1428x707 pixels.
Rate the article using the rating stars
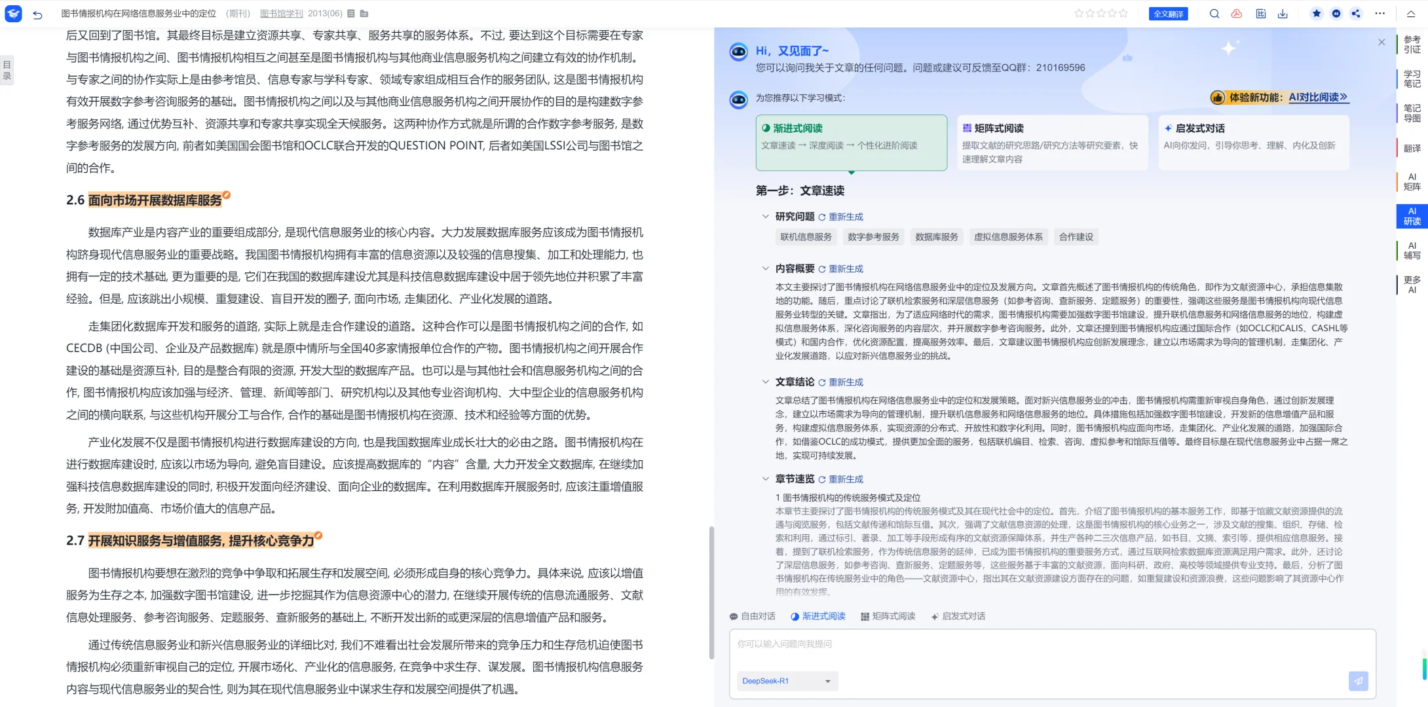(x=1100, y=13)
